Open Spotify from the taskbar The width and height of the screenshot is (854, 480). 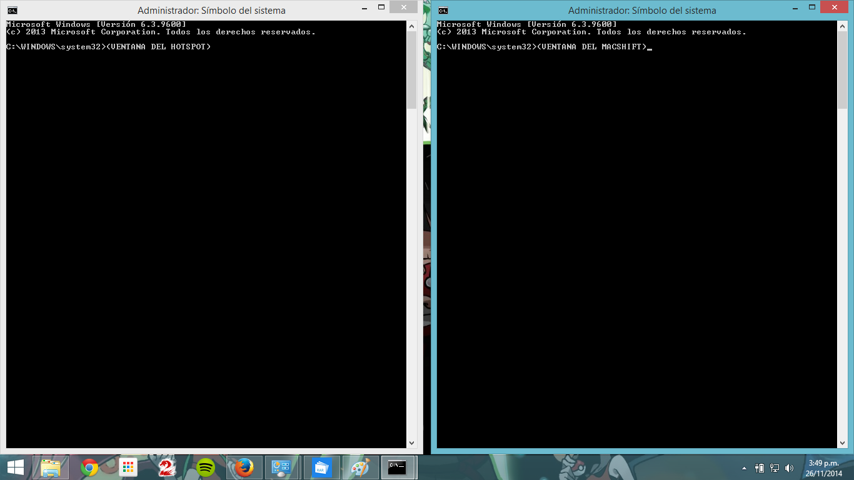pos(205,467)
